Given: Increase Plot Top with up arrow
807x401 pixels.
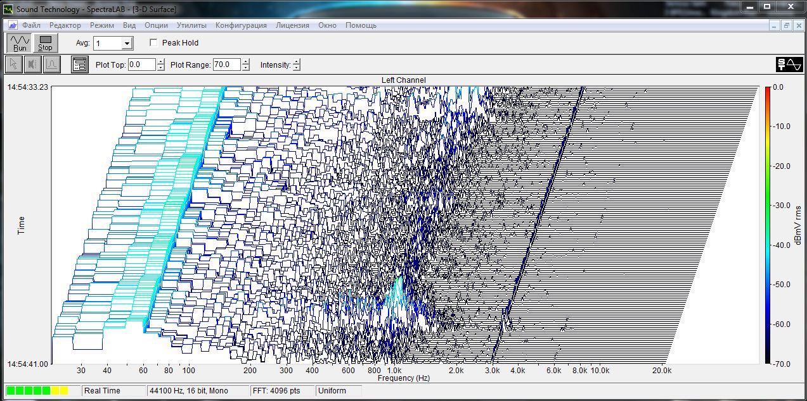Looking at the screenshot, I should (x=160, y=61).
